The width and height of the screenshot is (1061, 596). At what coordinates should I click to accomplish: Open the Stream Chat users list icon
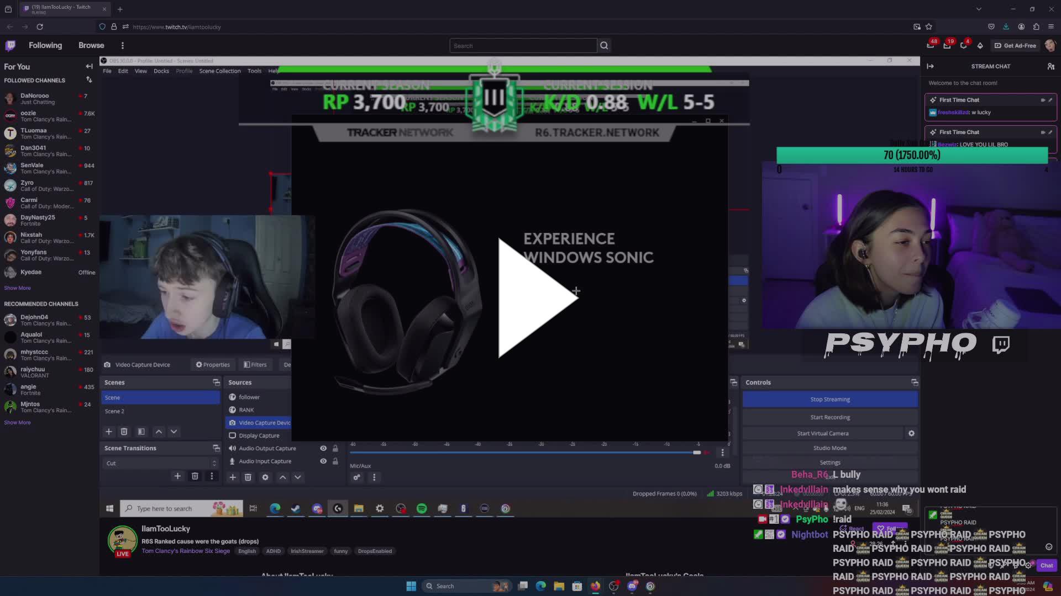[1051, 66]
